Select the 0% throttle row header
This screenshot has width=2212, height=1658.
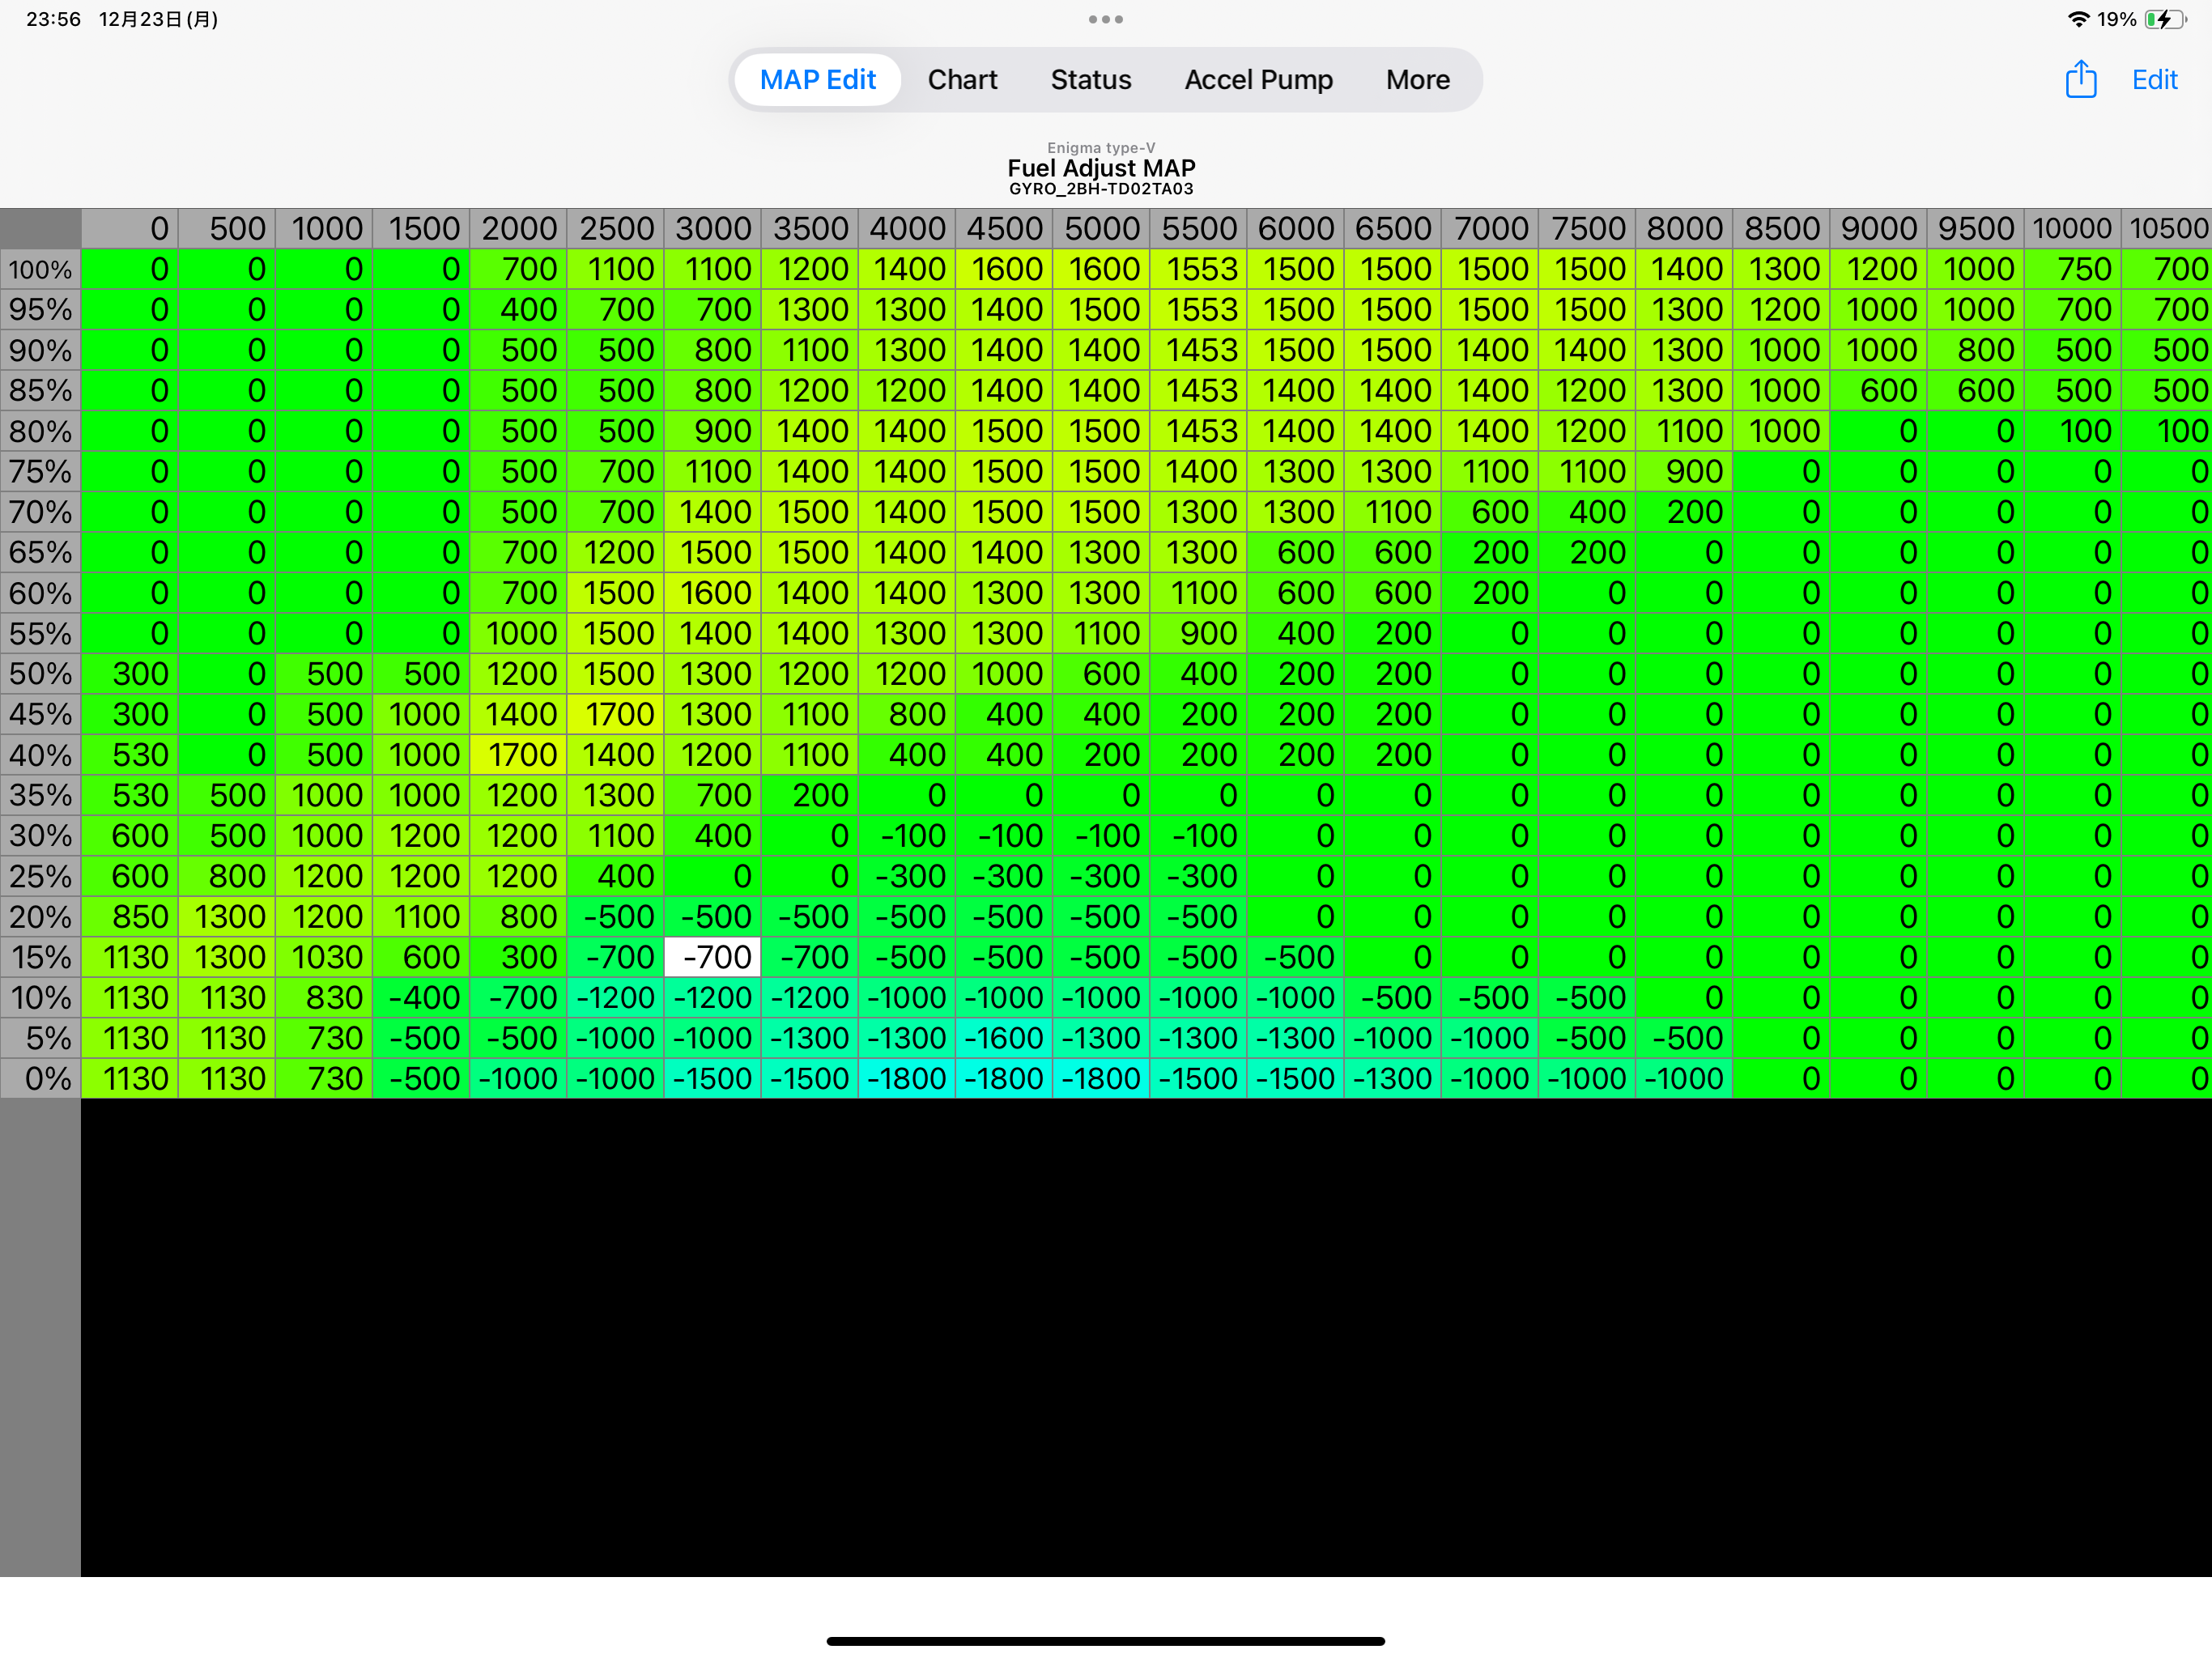click(x=40, y=1079)
